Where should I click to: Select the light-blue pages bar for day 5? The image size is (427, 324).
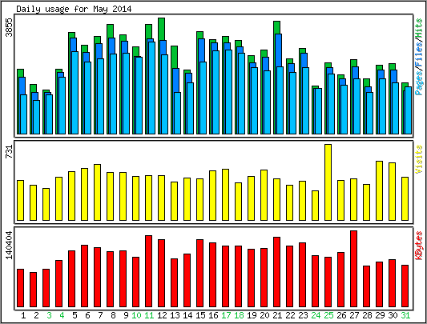(75, 93)
